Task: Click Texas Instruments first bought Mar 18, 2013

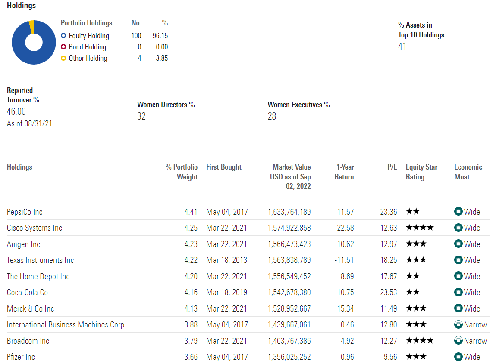Action: point(226,260)
